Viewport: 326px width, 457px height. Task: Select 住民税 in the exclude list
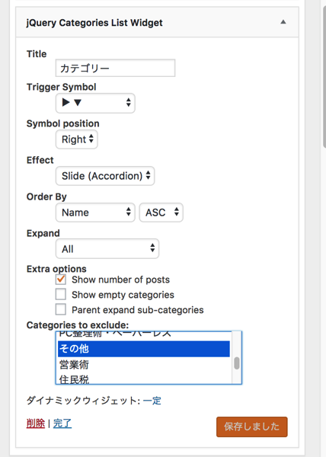click(144, 379)
